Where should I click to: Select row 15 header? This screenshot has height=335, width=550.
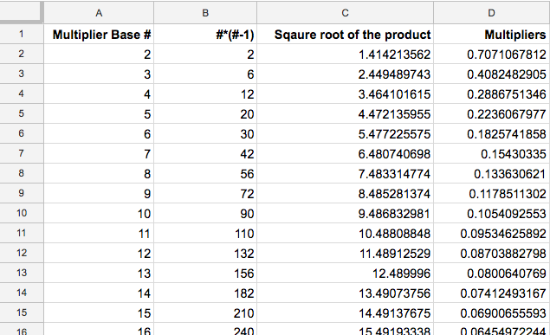22,312
